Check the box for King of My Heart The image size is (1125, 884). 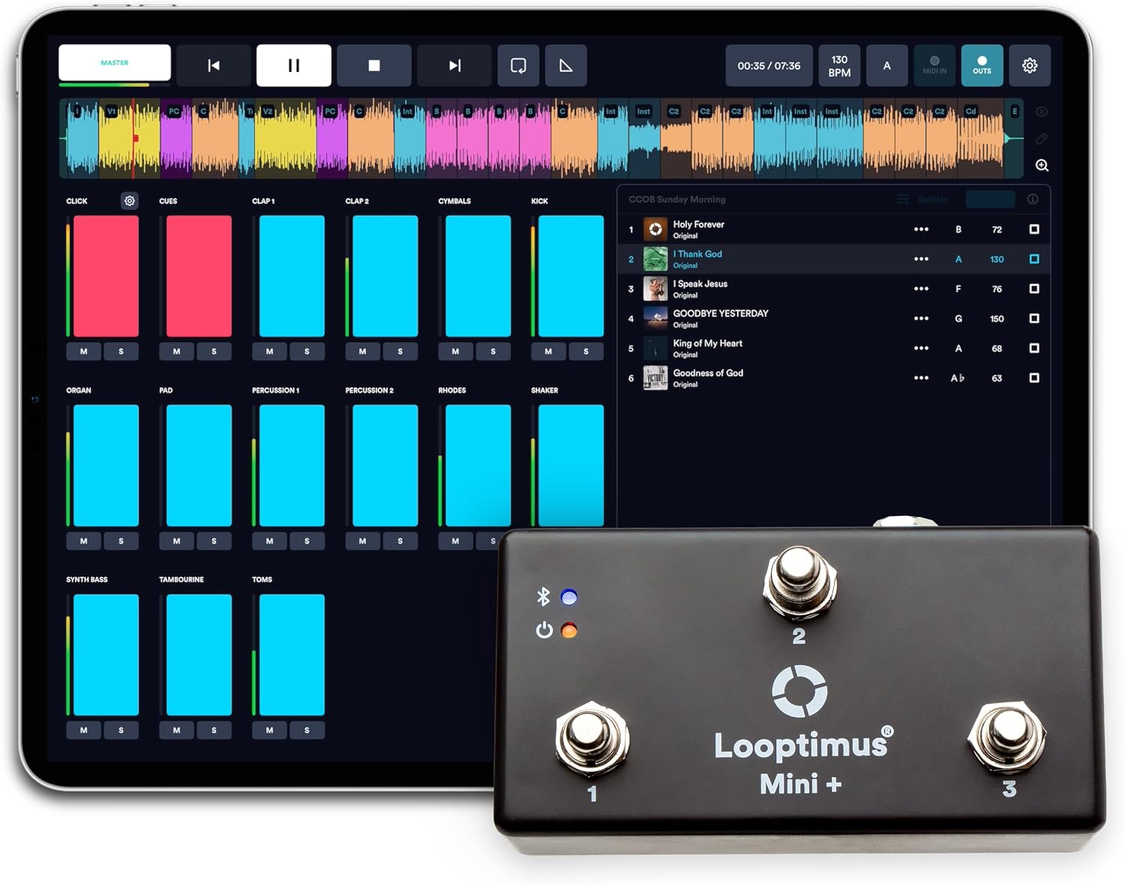tap(1034, 348)
